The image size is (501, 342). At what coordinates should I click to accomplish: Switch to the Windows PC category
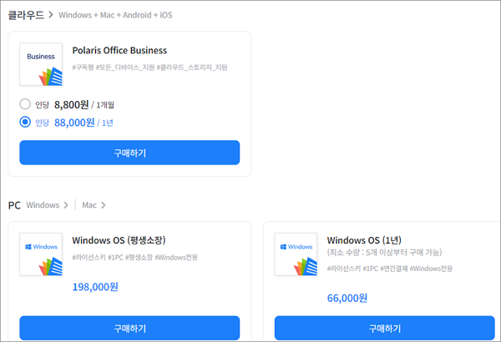point(43,205)
